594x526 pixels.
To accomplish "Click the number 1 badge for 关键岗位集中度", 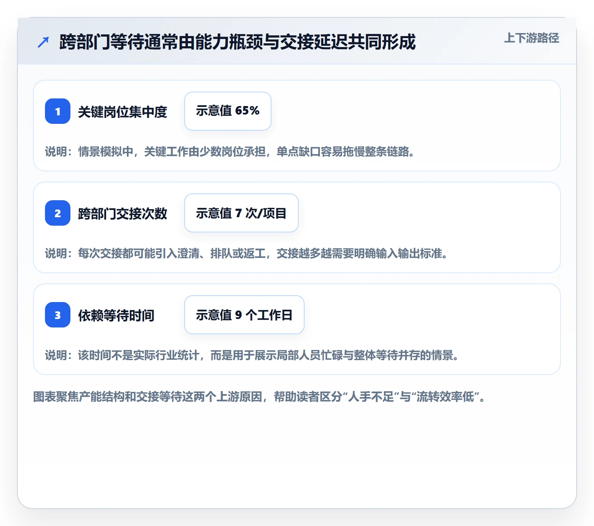I will 58,111.
